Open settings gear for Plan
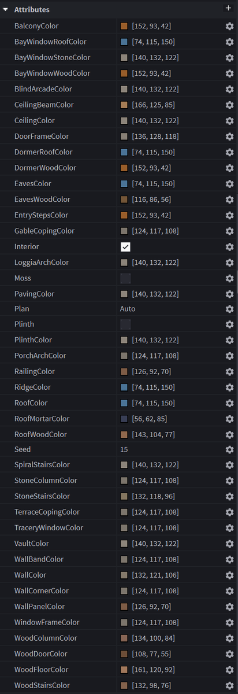 tap(229, 309)
